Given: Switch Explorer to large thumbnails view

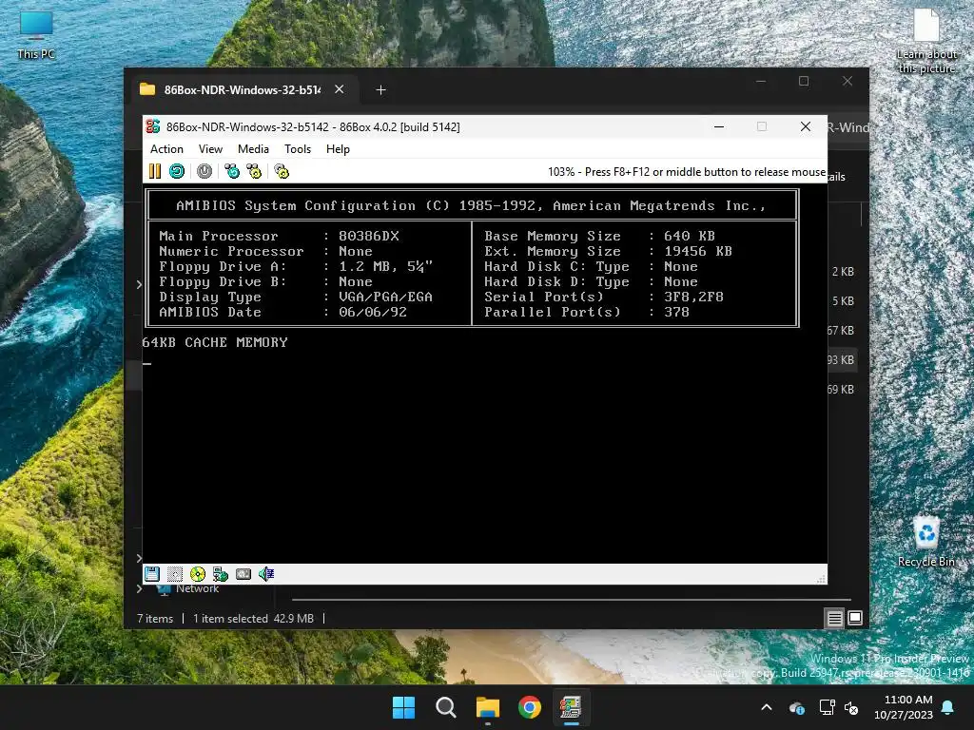Looking at the screenshot, I should click(855, 618).
